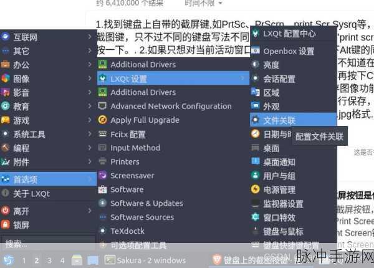Click the 离开 (Leave) power icon
374x268 pixels.
pos(5,211)
